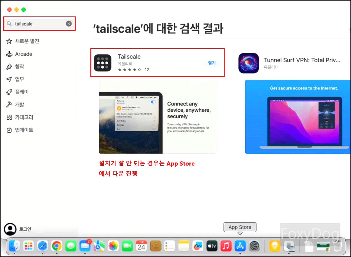Open the Tunnel Surf VPN preview screenshot
Image resolution: width=351 pixels, height=257 pixels.
(x=298, y=117)
